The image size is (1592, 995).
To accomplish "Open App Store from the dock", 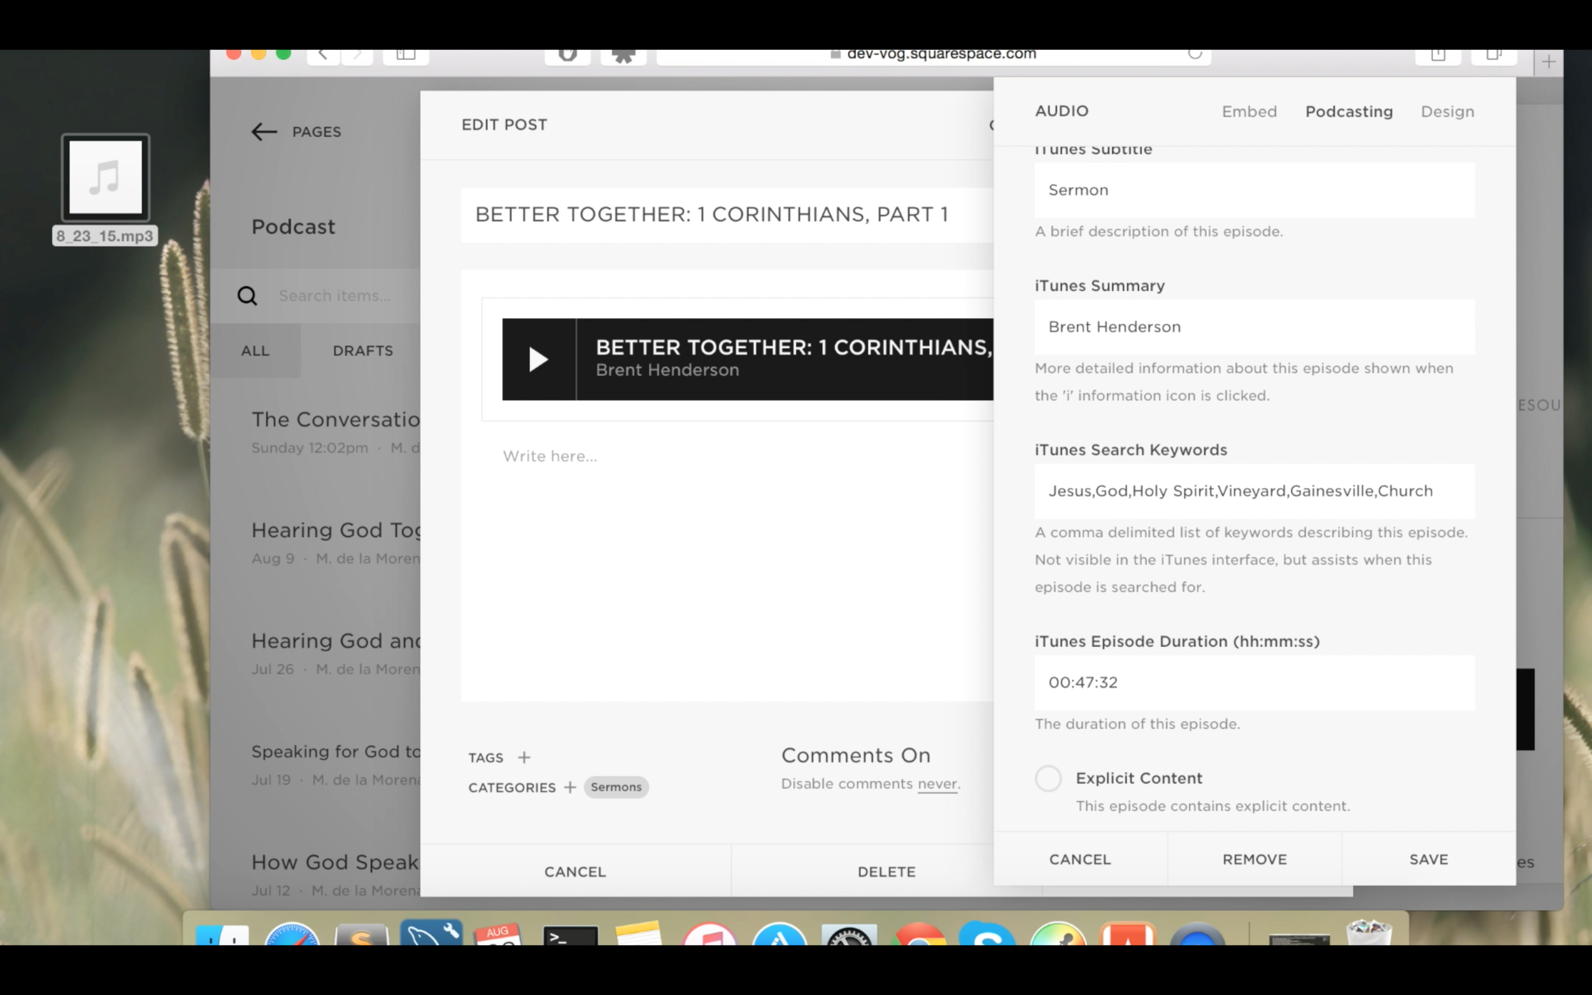I will [779, 935].
